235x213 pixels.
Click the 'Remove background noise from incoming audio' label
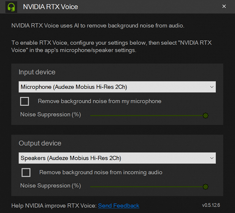(x=101, y=173)
